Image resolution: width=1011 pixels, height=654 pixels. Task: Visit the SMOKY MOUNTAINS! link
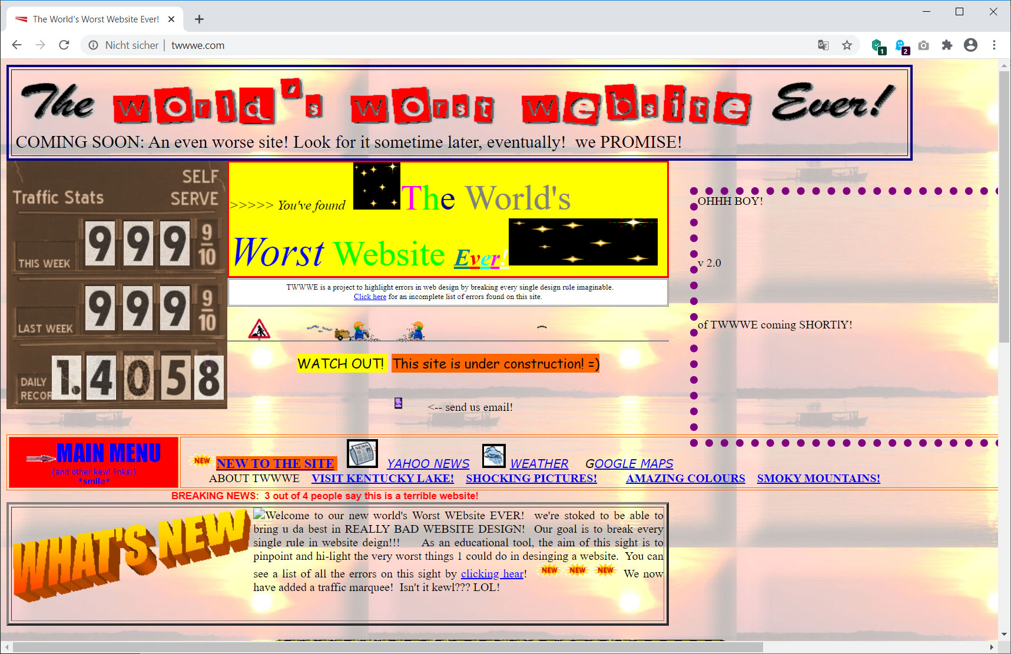(x=818, y=478)
